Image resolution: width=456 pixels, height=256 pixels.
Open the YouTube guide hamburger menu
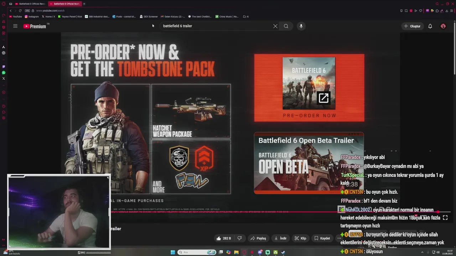[15, 26]
